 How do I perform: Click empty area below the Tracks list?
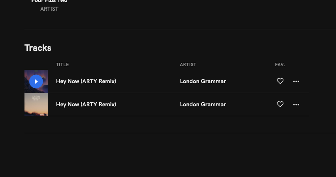pos(166,153)
